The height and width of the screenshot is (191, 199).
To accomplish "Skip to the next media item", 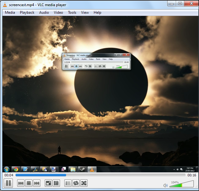I will click(37, 183).
